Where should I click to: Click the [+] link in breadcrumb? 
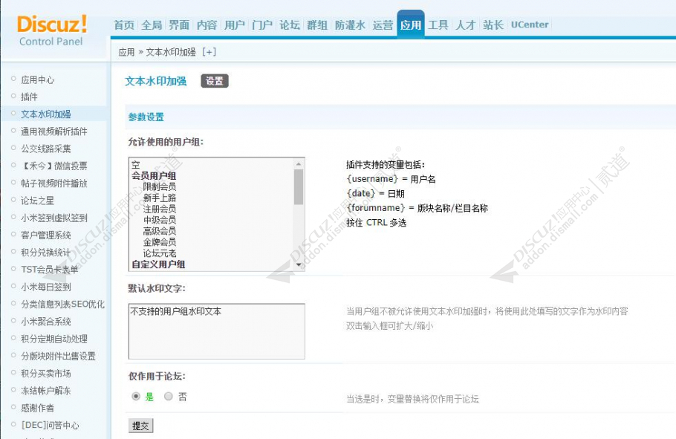click(209, 52)
